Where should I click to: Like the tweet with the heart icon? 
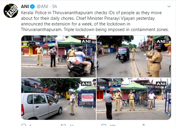click(x=104, y=125)
